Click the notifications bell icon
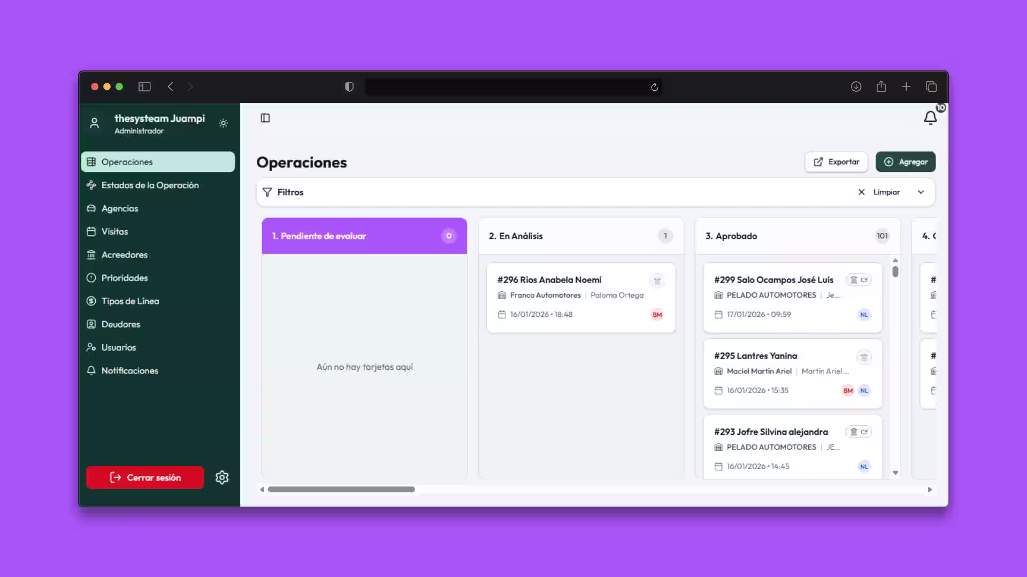Screen dimensions: 1027x577 click(x=930, y=118)
